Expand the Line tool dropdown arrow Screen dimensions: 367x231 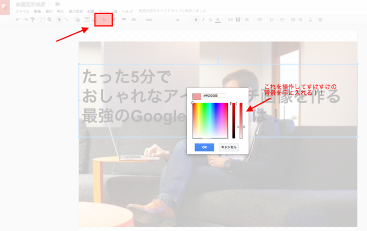coord(72,20)
